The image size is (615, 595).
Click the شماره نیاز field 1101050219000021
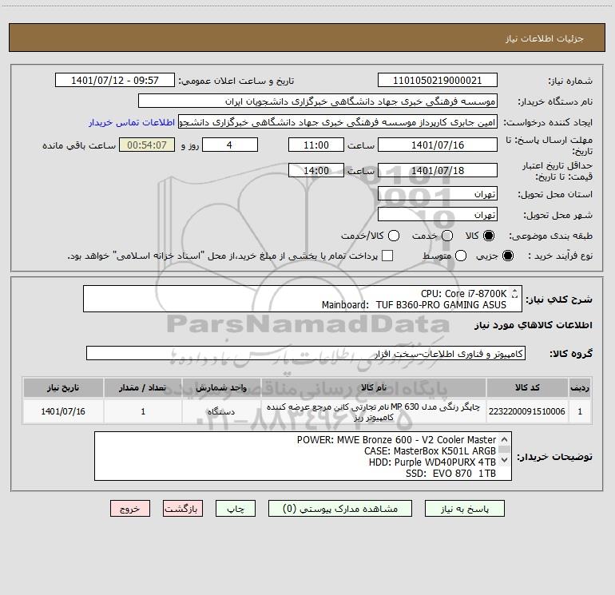pyautogui.click(x=438, y=81)
